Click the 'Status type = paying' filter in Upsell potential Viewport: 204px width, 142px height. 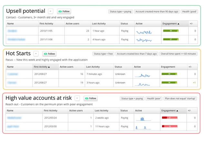[120, 12]
